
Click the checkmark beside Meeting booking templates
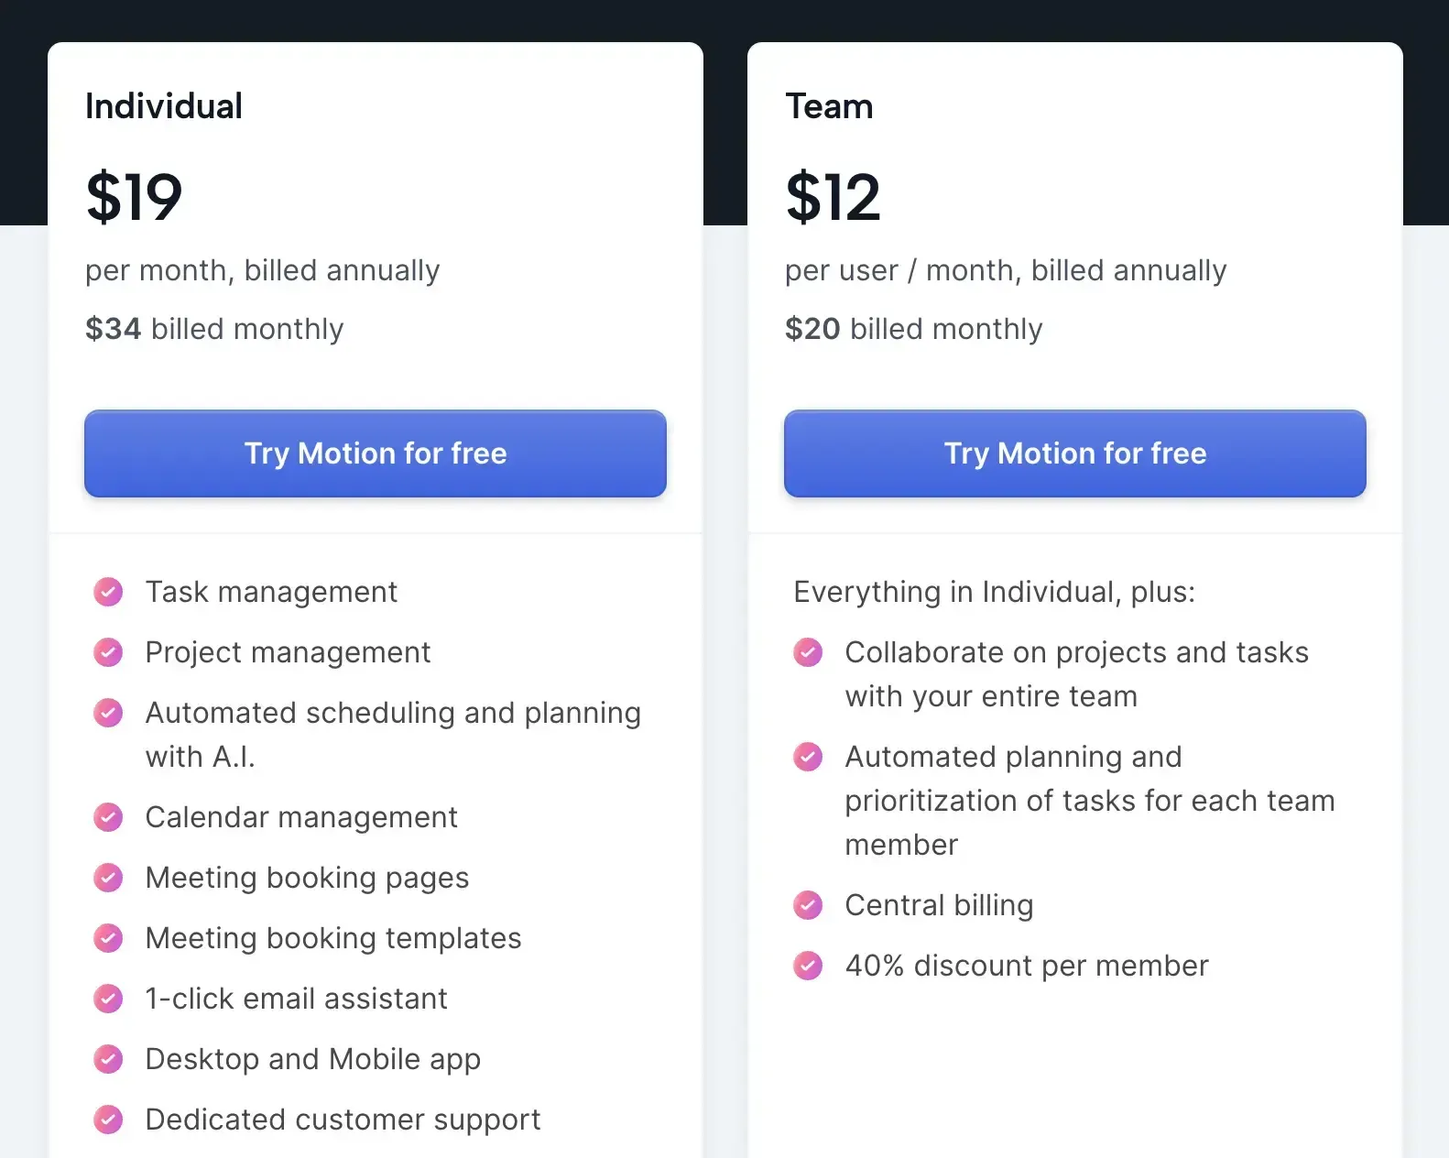click(x=108, y=938)
